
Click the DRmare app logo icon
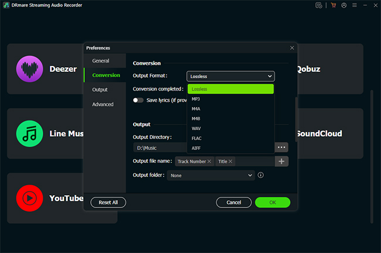(x=6, y=5)
